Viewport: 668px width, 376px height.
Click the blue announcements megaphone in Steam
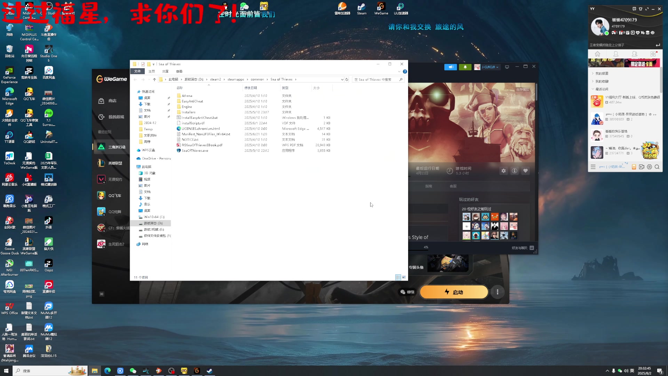[x=451, y=67]
